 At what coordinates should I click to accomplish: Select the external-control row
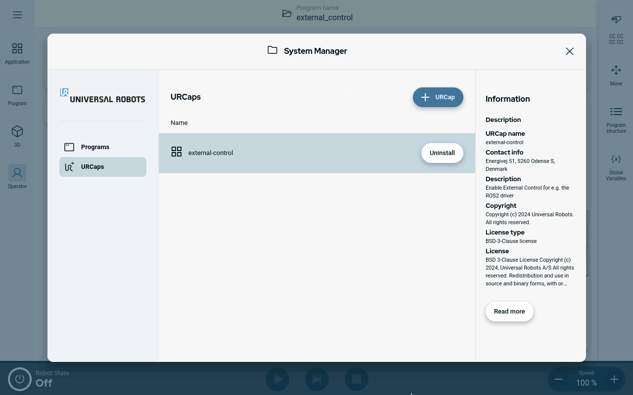point(317,153)
